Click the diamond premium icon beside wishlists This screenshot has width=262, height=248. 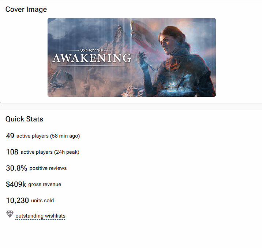(10, 214)
